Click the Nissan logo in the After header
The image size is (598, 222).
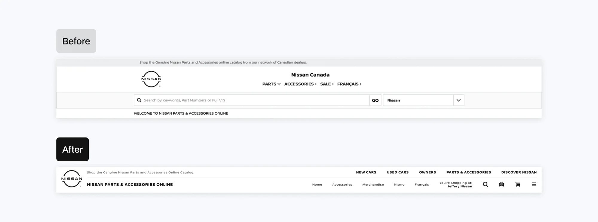(x=72, y=179)
